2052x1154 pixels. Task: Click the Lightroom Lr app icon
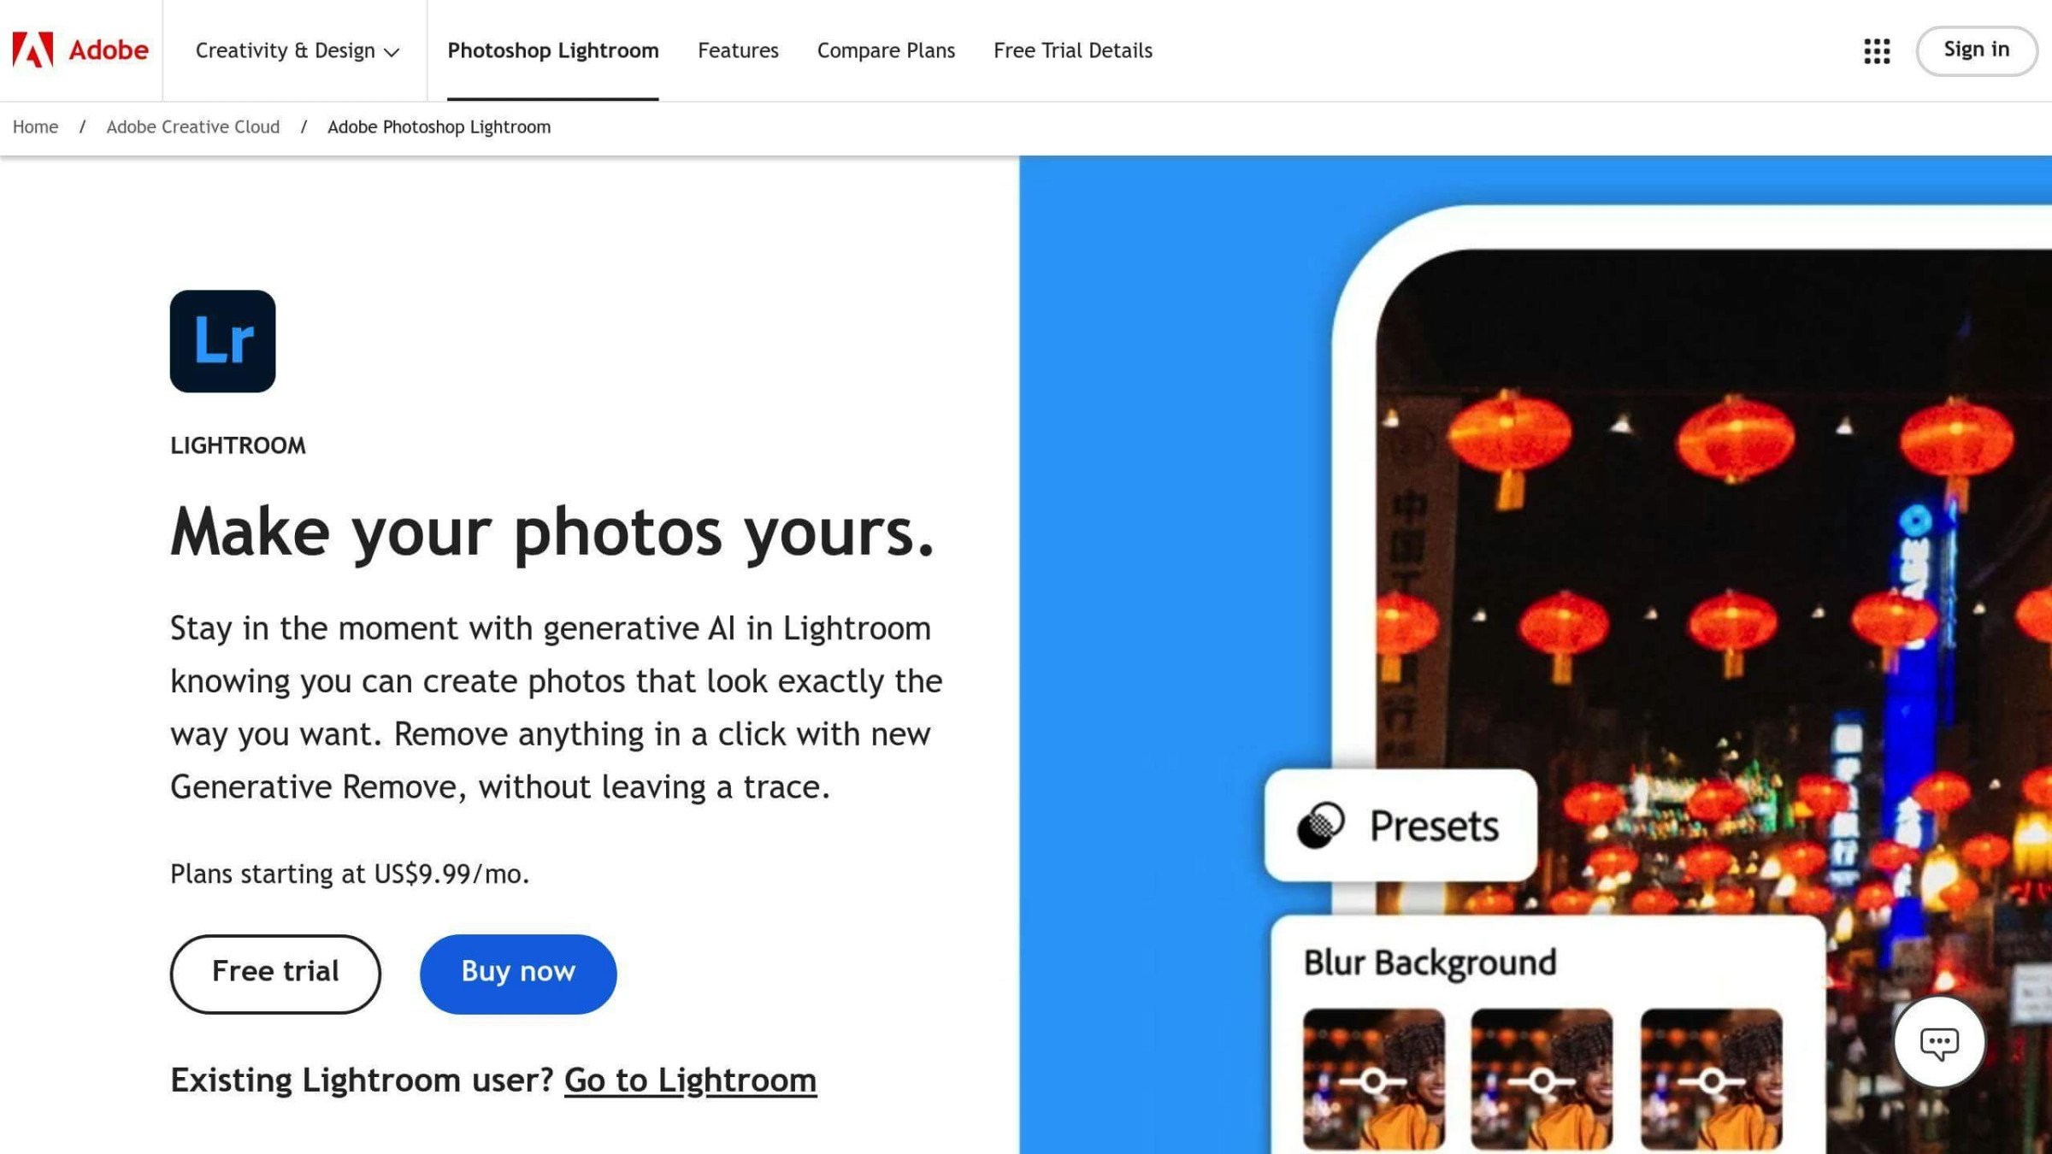point(222,341)
